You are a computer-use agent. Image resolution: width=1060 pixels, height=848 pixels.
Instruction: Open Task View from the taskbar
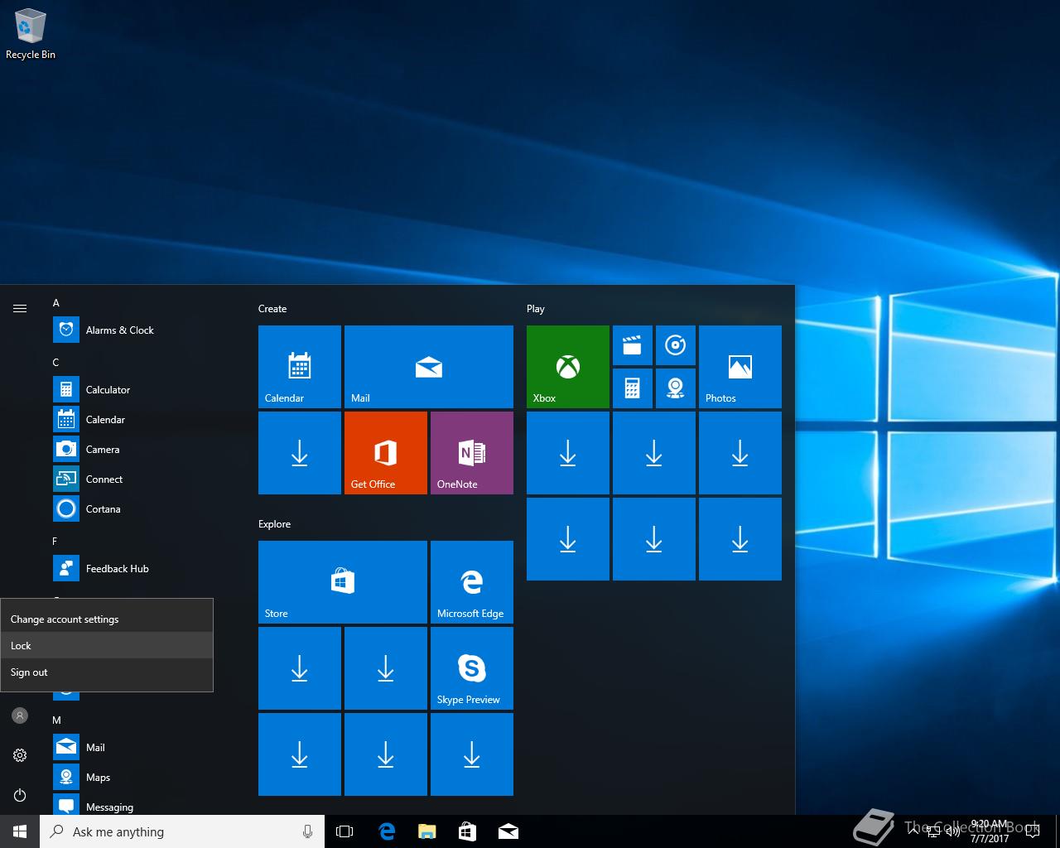(344, 831)
